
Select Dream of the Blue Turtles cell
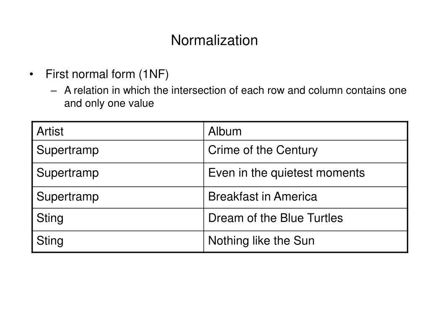[305, 219]
